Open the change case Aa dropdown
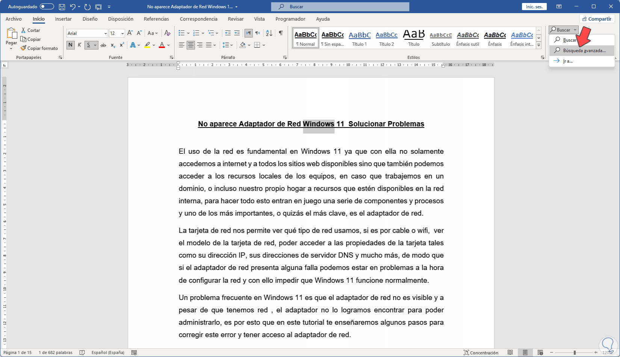This screenshot has height=357, width=620. pyautogui.click(x=153, y=33)
